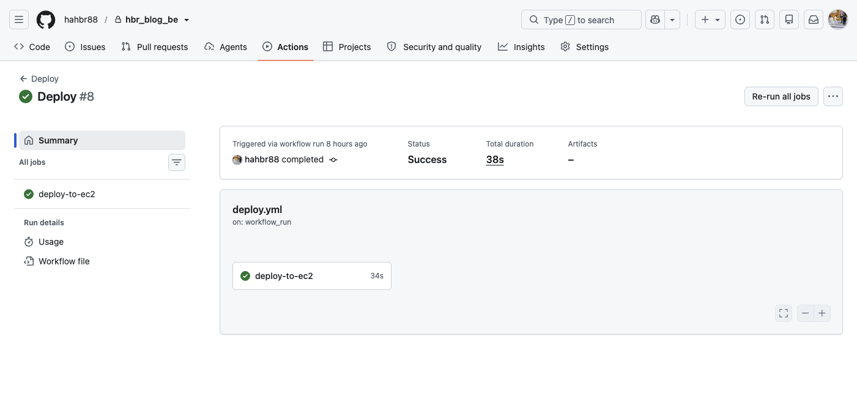
Task: Open the hahbr88 owner link
Action: click(81, 20)
